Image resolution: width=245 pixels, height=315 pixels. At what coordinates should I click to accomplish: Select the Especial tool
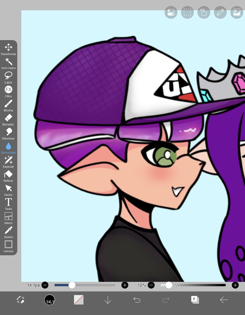(8, 162)
